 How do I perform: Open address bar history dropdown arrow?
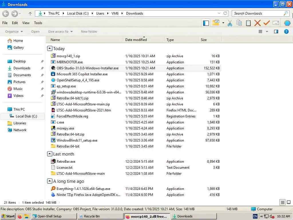coord(219,13)
